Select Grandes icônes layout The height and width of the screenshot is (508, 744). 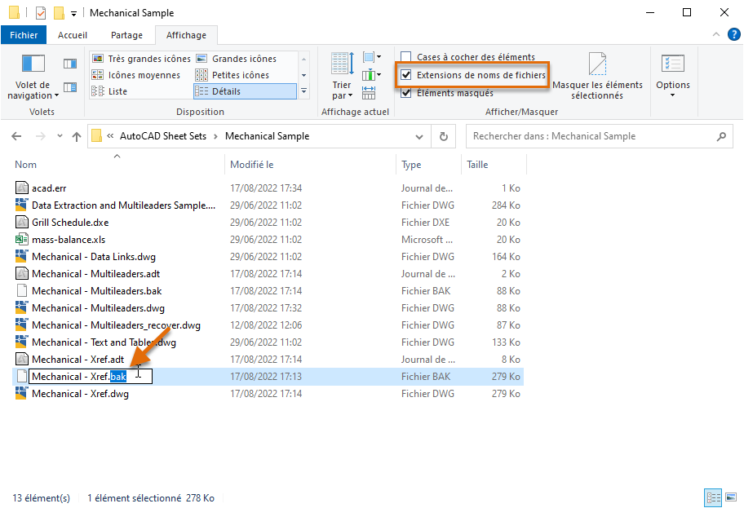tap(237, 59)
